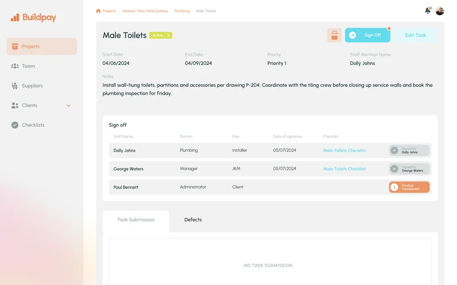Open the Projects sidebar item
The height and width of the screenshot is (285, 457).
coord(42,47)
